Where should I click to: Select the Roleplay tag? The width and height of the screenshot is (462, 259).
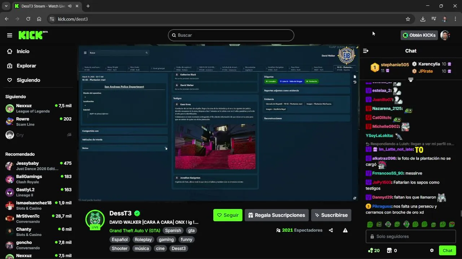click(x=143, y=240)
